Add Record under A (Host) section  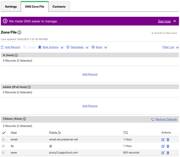[x=90, y=74]
